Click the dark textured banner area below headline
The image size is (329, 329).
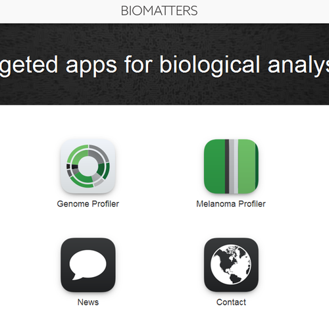point(164,92)
